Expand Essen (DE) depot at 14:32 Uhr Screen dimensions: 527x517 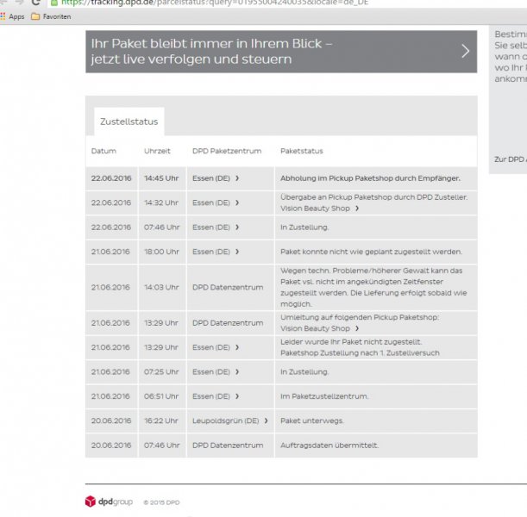point(216,203)
